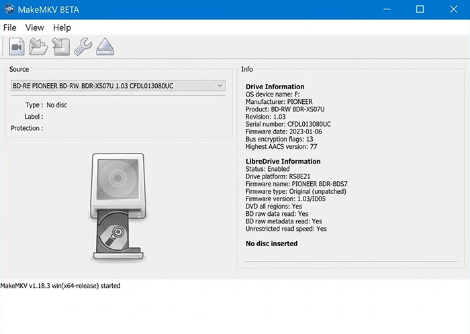470x334 pixels.
Task: Click the 'Firmware version: 1.03/ID05' line
Action: point(285,199)
